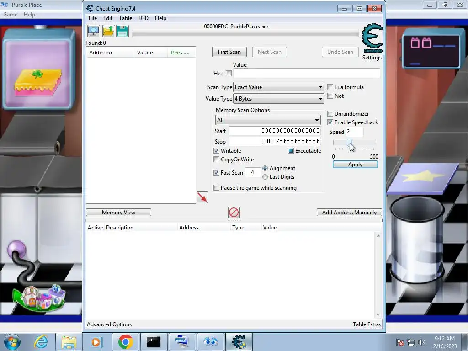468x351 pixels.
Task: Open File Explorer taskbar icon
Action: [x=69, y=342]
